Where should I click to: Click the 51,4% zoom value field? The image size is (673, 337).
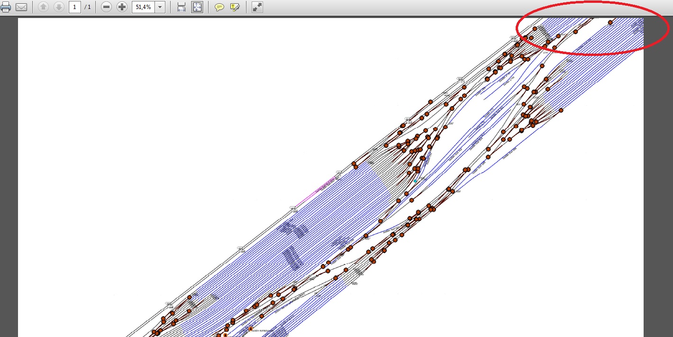point(143,7)
